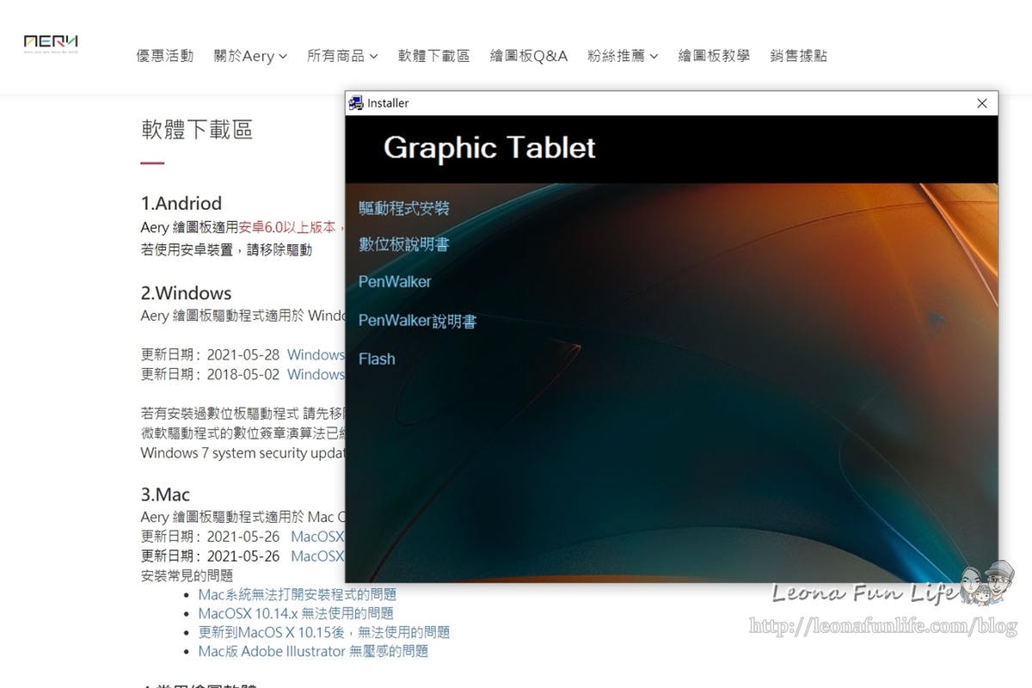The image size is (1032, 688).
Task: Expand the 所有商品 dropdown menu
Action: [x=342, y=56]
